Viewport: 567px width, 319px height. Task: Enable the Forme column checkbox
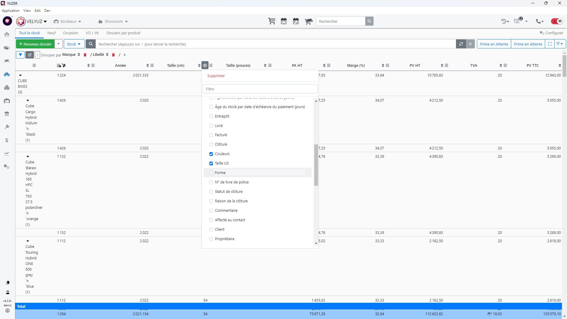[211, 173]
